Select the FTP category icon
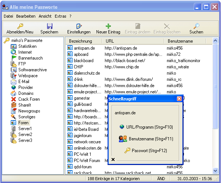 (x=14, y=64)
